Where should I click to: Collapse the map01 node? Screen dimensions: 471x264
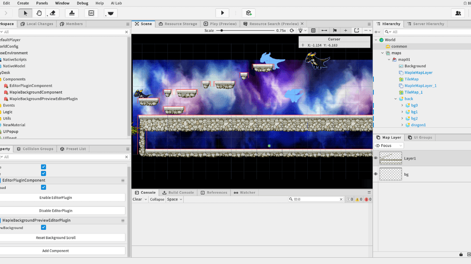[389, 60]
